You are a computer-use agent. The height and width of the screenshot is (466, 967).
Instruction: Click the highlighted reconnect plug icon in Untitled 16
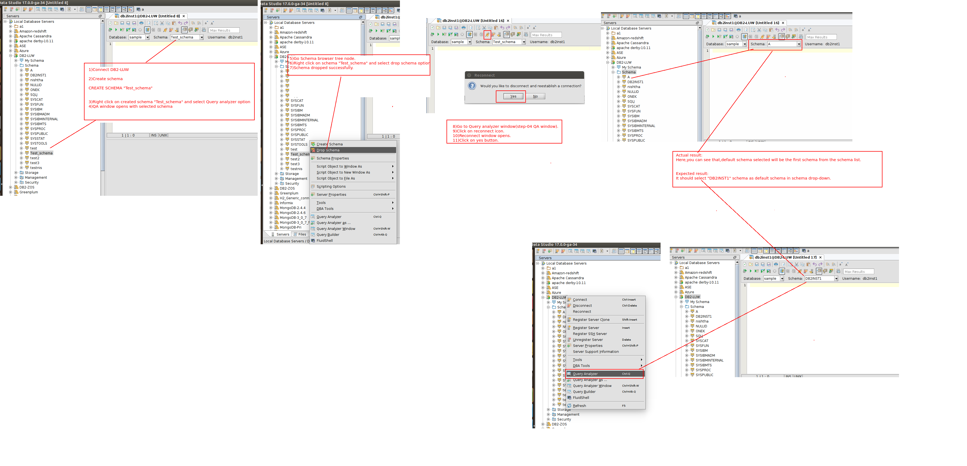[487, 34]
